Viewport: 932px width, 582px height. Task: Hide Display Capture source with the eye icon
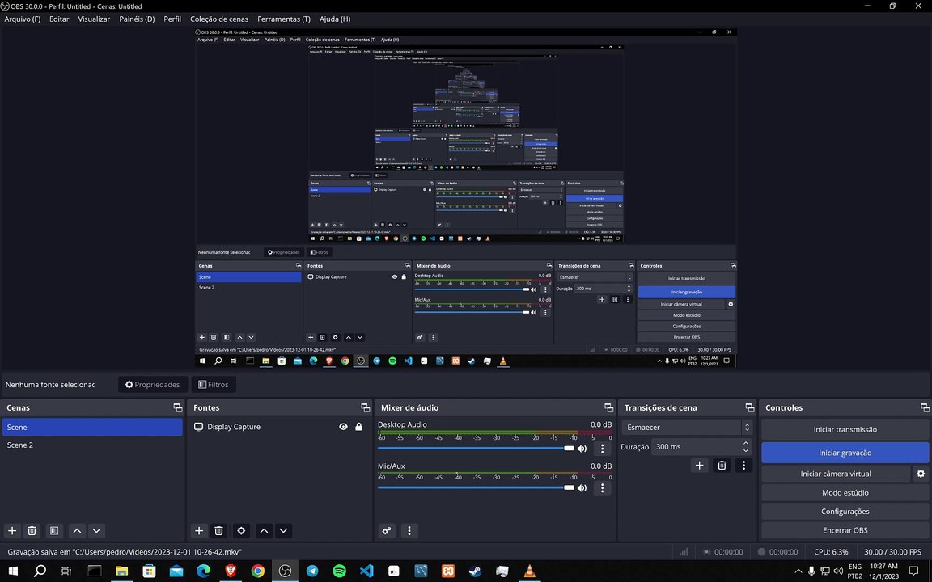click(x=343, y=427)
